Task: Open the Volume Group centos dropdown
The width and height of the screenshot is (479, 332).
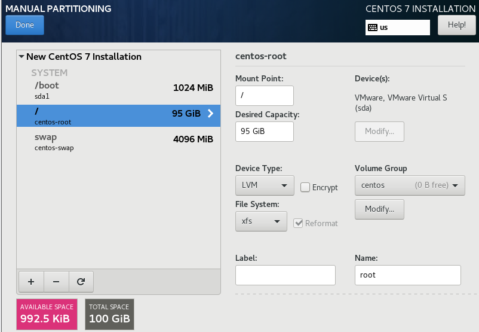Action: pyautogui.click(x=410, y=185)
